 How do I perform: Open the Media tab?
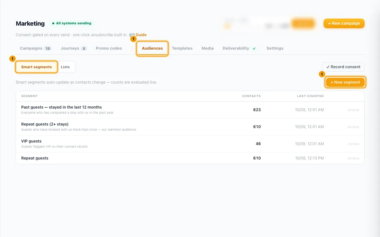click(207, 48)
